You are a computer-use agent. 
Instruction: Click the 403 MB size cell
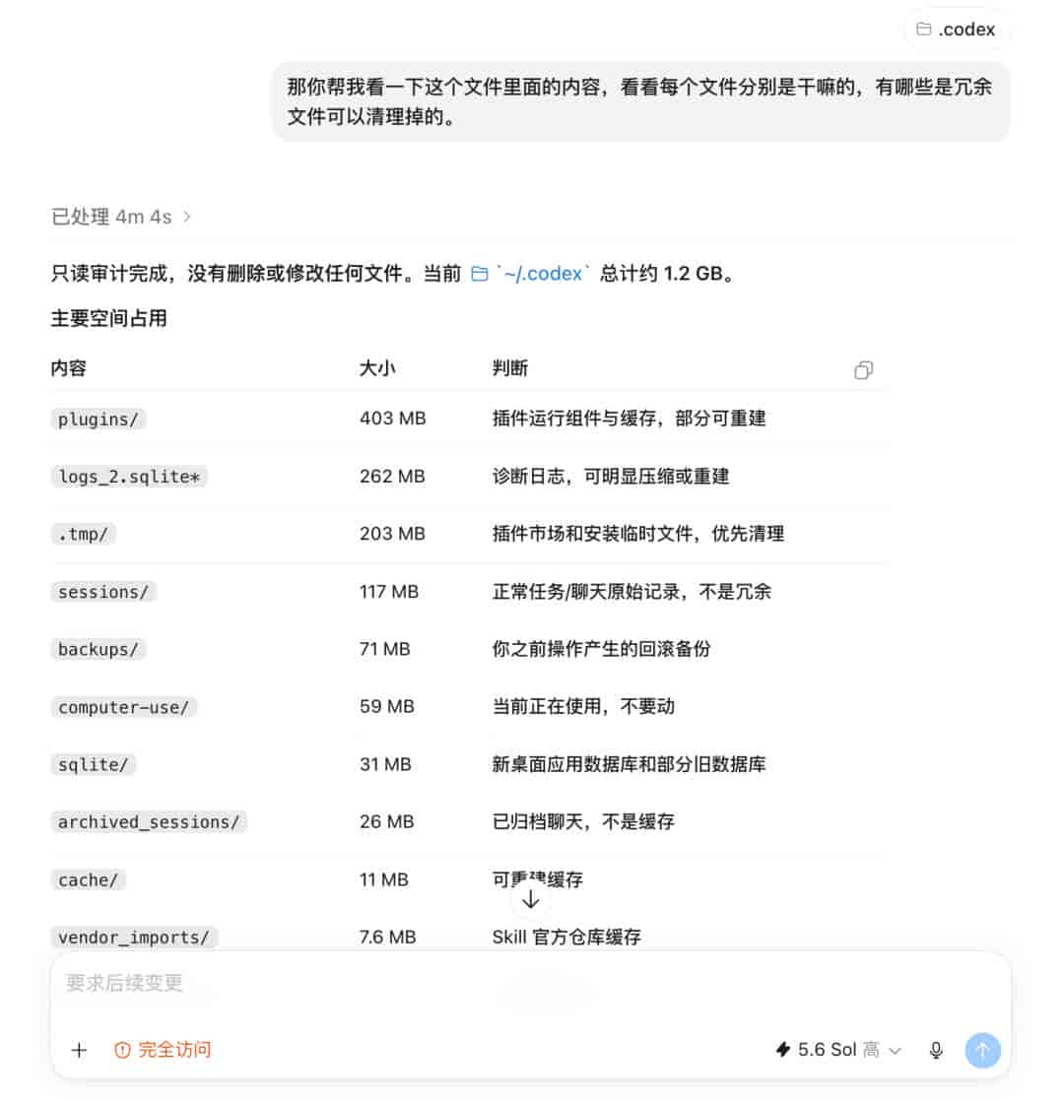(x=392, y=419)
